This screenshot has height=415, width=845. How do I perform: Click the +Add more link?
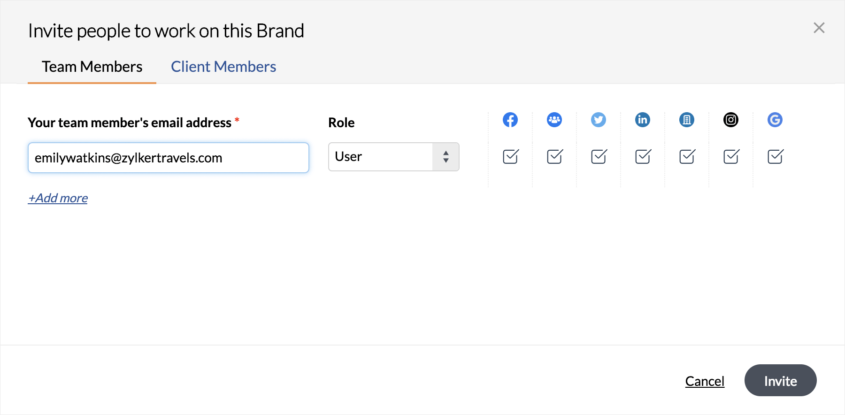58,198
